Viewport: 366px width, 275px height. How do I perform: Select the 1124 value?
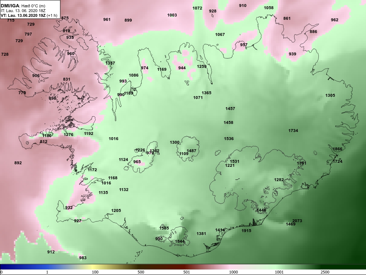click(x=123, y=159)
